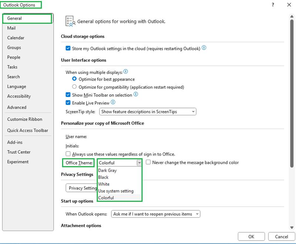Select Optimize for compatibility option
The image size is (296, 244).
click(74, 87)
